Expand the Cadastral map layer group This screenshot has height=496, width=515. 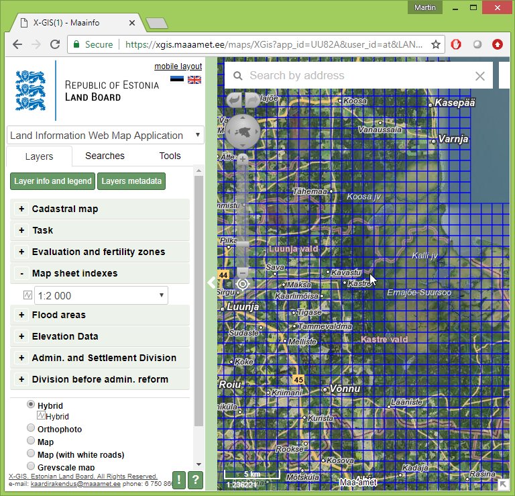click(x=21, y=209)
